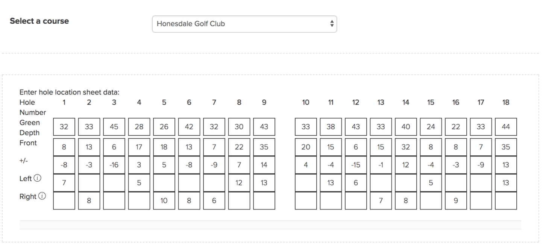
Task: Click Green Depth field for hole 9
Action: tap(264, 127)
